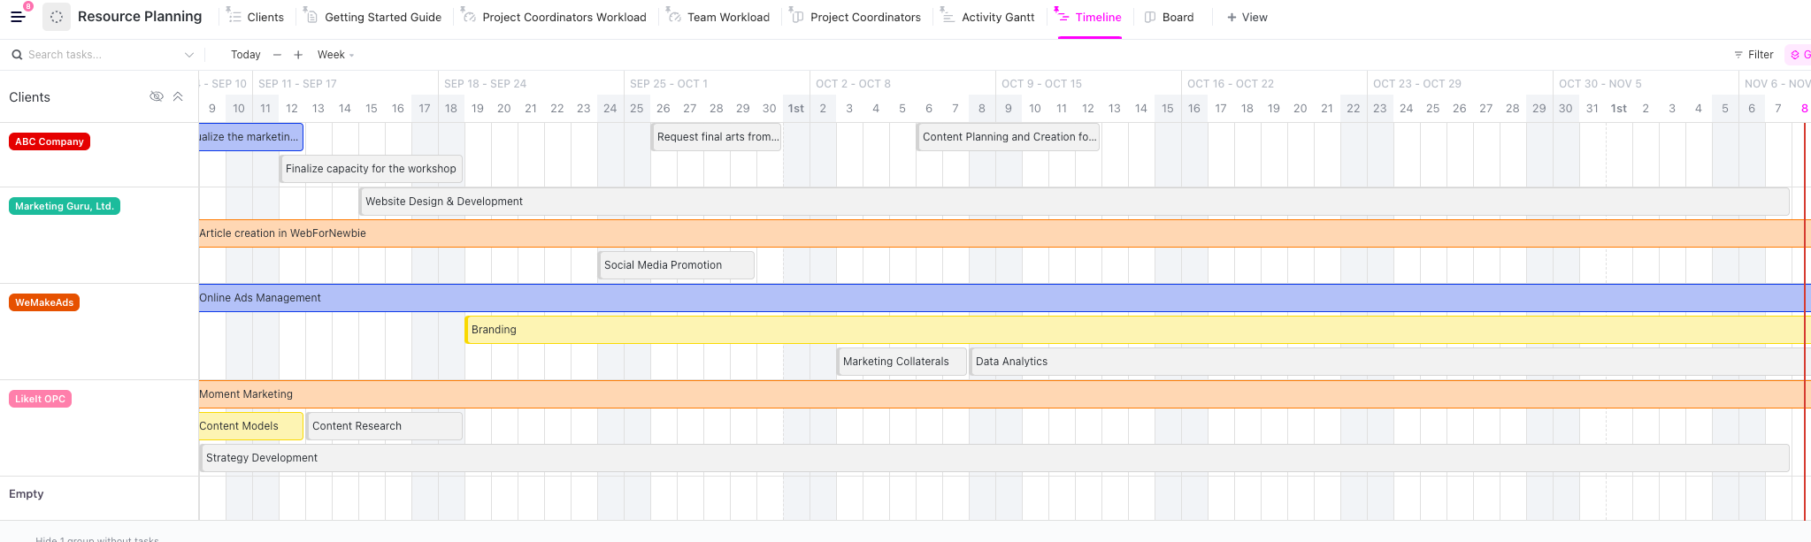Open the Week zoom level dropdown

[x=335, y=55]
